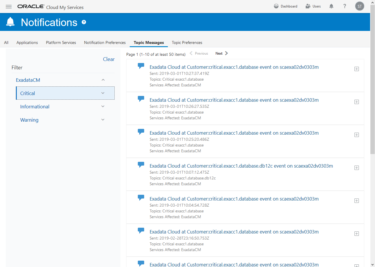Expand the Informational filter chevron
The image size is (375, 267).
pos(103,106)
